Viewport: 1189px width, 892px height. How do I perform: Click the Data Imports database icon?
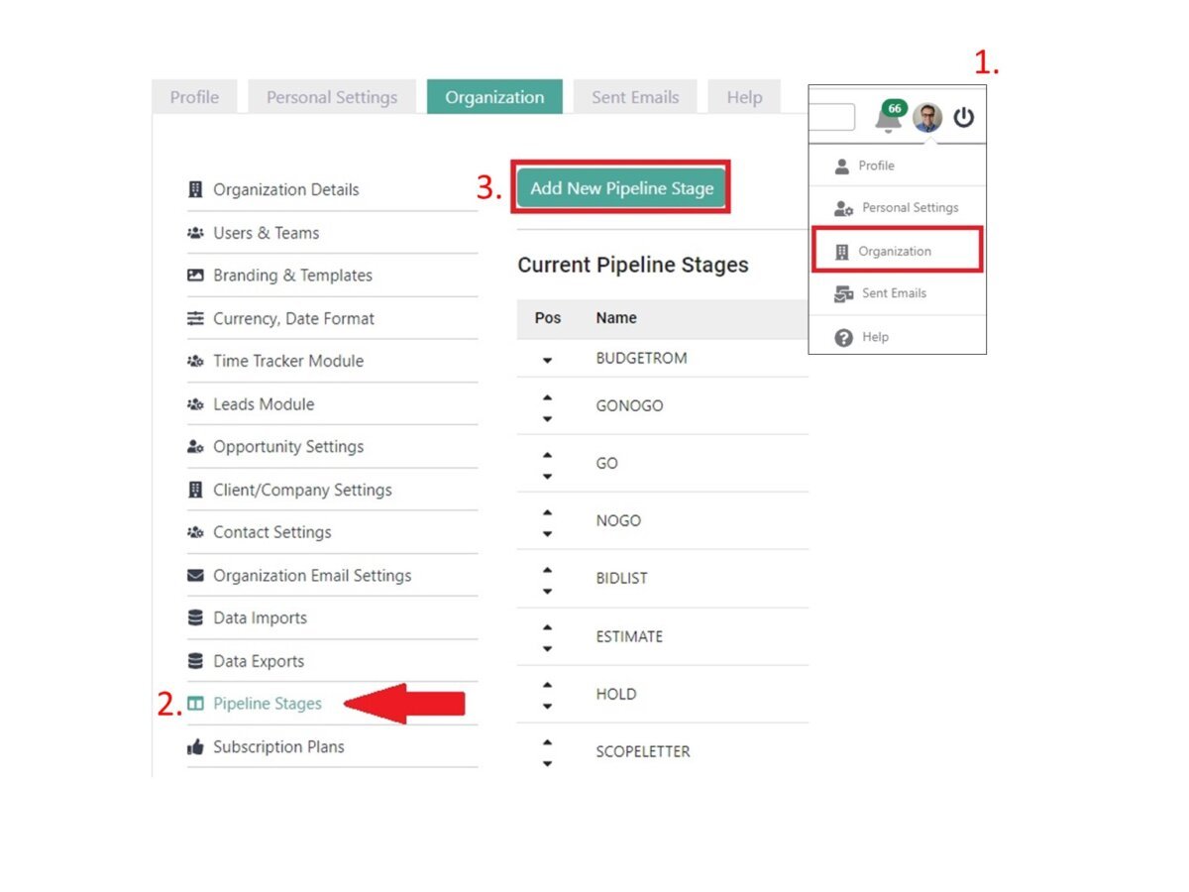point(195,618)
